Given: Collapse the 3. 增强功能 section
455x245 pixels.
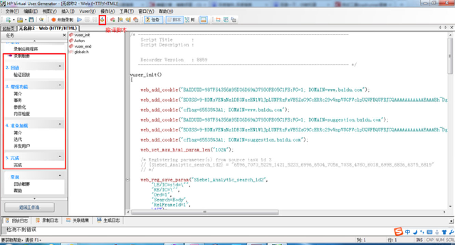Looking at the screenshot, I should click(x=60, y=85).
